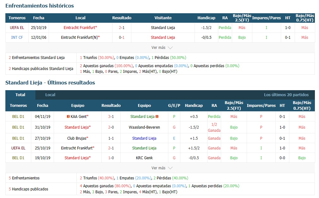This screenshot has height=198, width=319.
Task: Open 'Los últimos 20 partidos' selector
Action: point(286,95)
